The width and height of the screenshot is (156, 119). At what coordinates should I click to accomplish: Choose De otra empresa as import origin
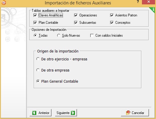coord(38,70)
